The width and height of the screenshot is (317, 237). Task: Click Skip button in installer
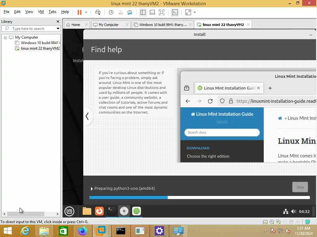coord(300,187)
